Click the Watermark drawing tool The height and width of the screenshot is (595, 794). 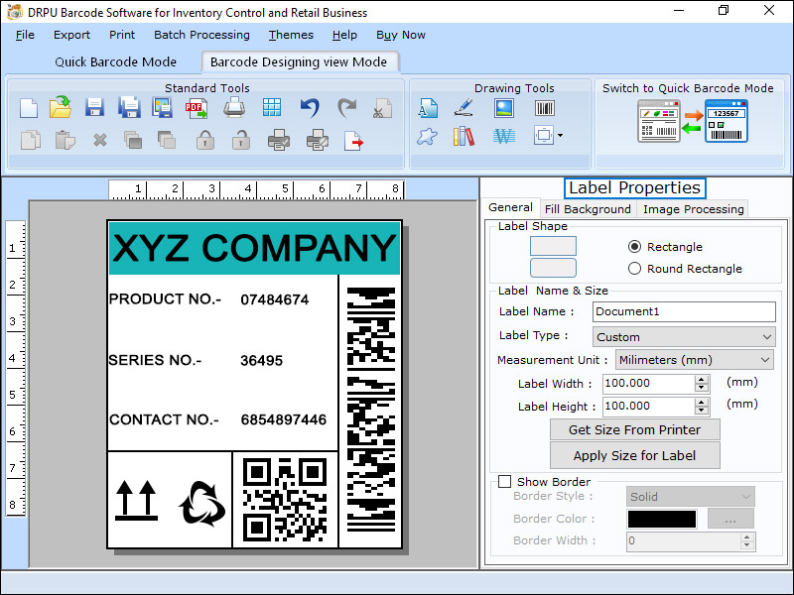pyautogui.click(x=504, y=137)
